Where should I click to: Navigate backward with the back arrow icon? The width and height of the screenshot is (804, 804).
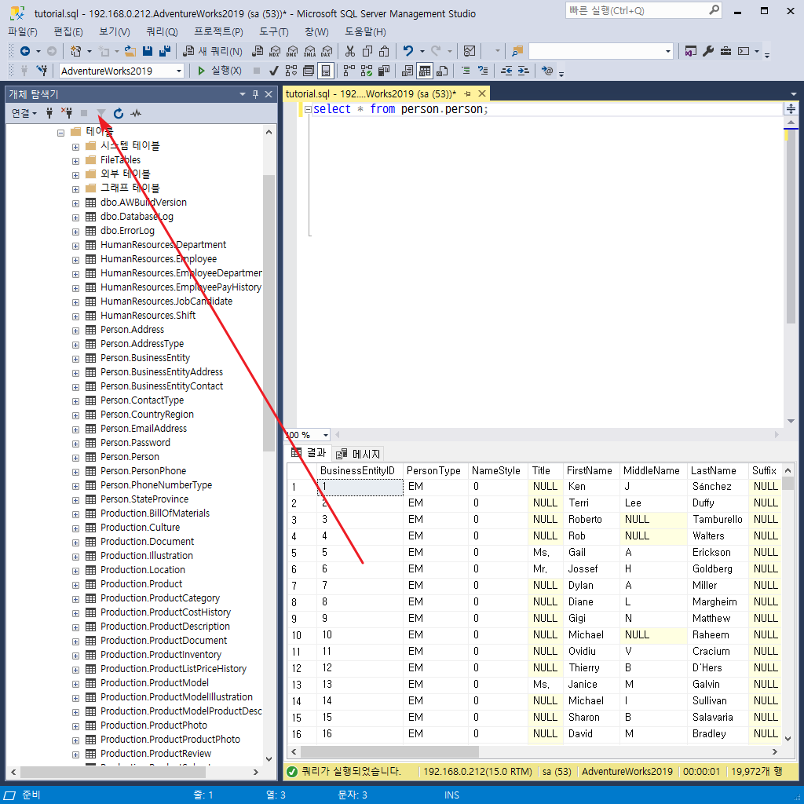tap(24, 51)
